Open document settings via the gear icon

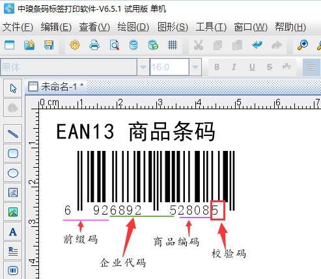point(75,45)
